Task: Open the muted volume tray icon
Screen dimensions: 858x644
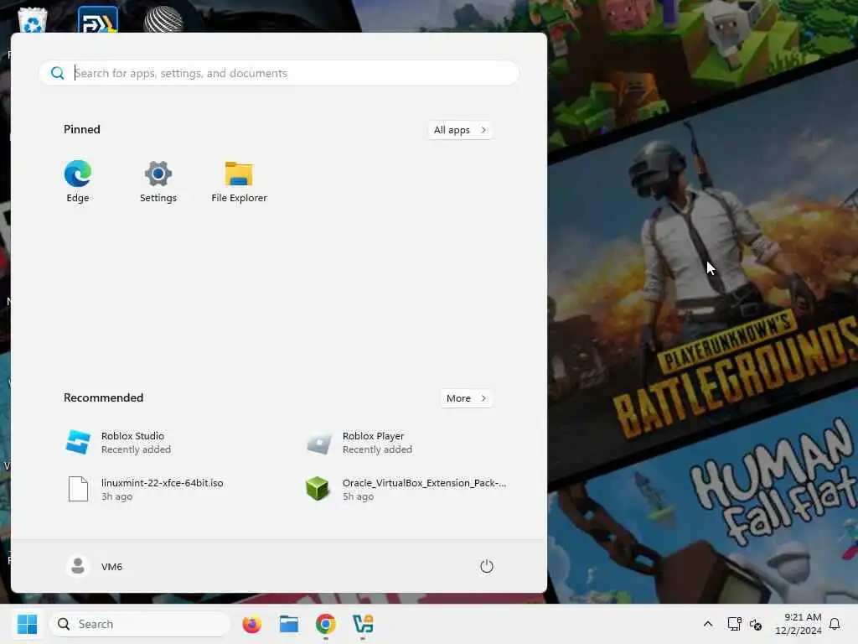Action: point(756,624)
